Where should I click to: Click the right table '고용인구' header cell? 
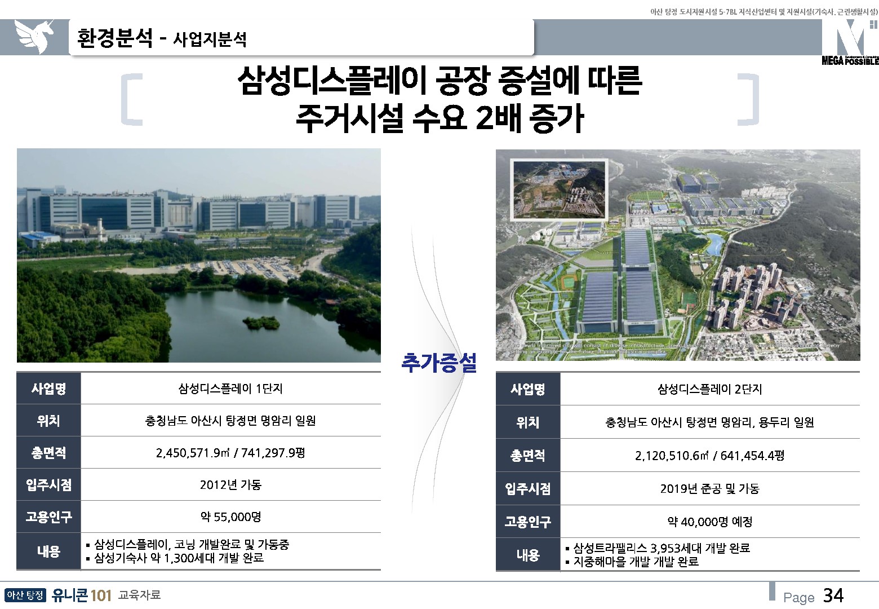coord(528,522)
